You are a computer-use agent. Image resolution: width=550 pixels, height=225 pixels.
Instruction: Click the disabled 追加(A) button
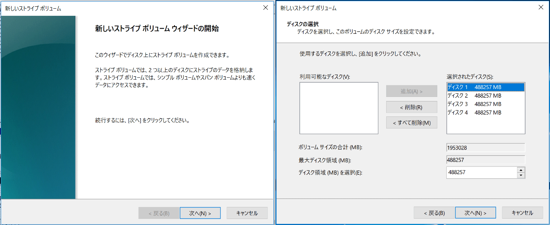411,91
